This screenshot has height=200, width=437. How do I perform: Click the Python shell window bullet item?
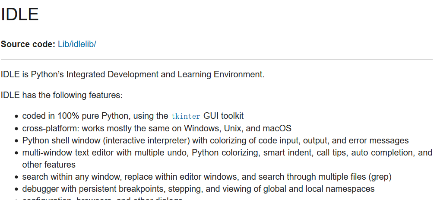click(x=215, y=140)
